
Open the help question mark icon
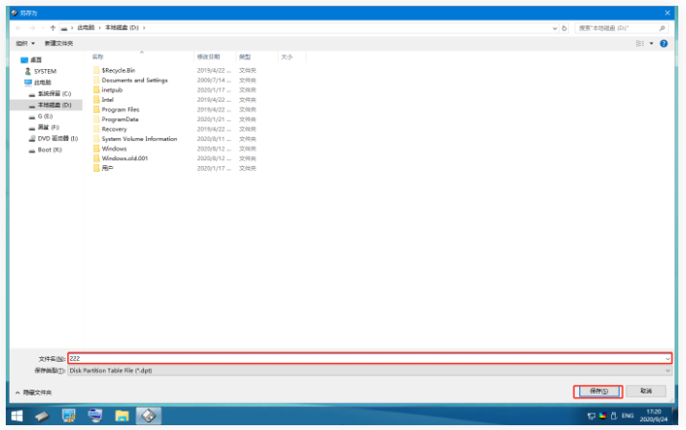coord(664,44)
